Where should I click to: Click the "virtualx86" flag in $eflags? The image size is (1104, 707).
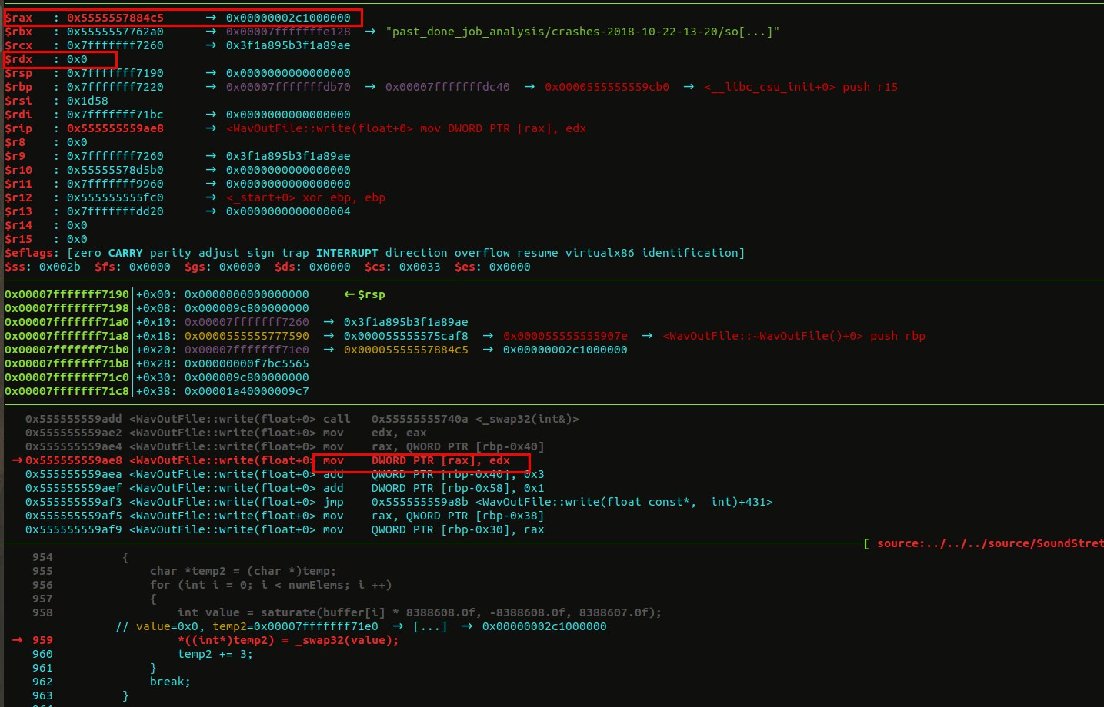600,253
